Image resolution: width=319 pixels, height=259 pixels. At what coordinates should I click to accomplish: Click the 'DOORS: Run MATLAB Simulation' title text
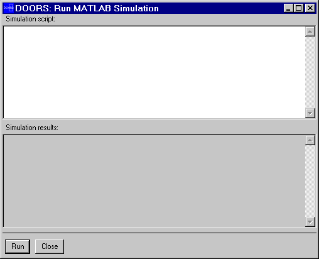(87, 8)
